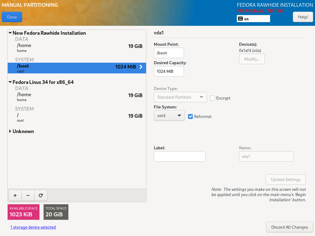
Task: Expand the Unknown group
Action: click(x=10, y=131)
